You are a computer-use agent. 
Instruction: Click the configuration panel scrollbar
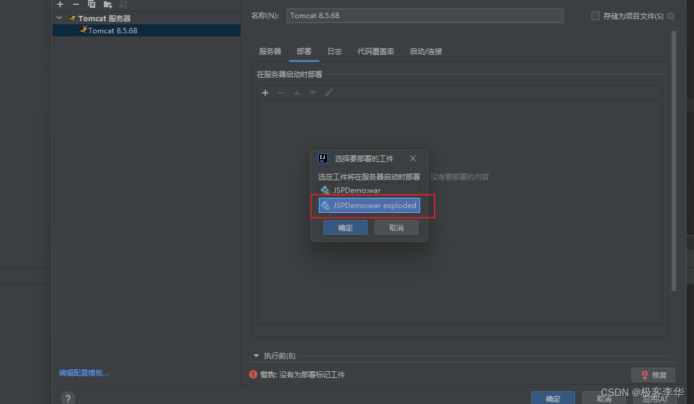click(x=673, y=161)
